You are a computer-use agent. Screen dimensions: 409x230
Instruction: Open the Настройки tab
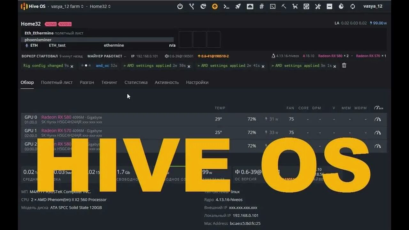(x=197, y=82)
